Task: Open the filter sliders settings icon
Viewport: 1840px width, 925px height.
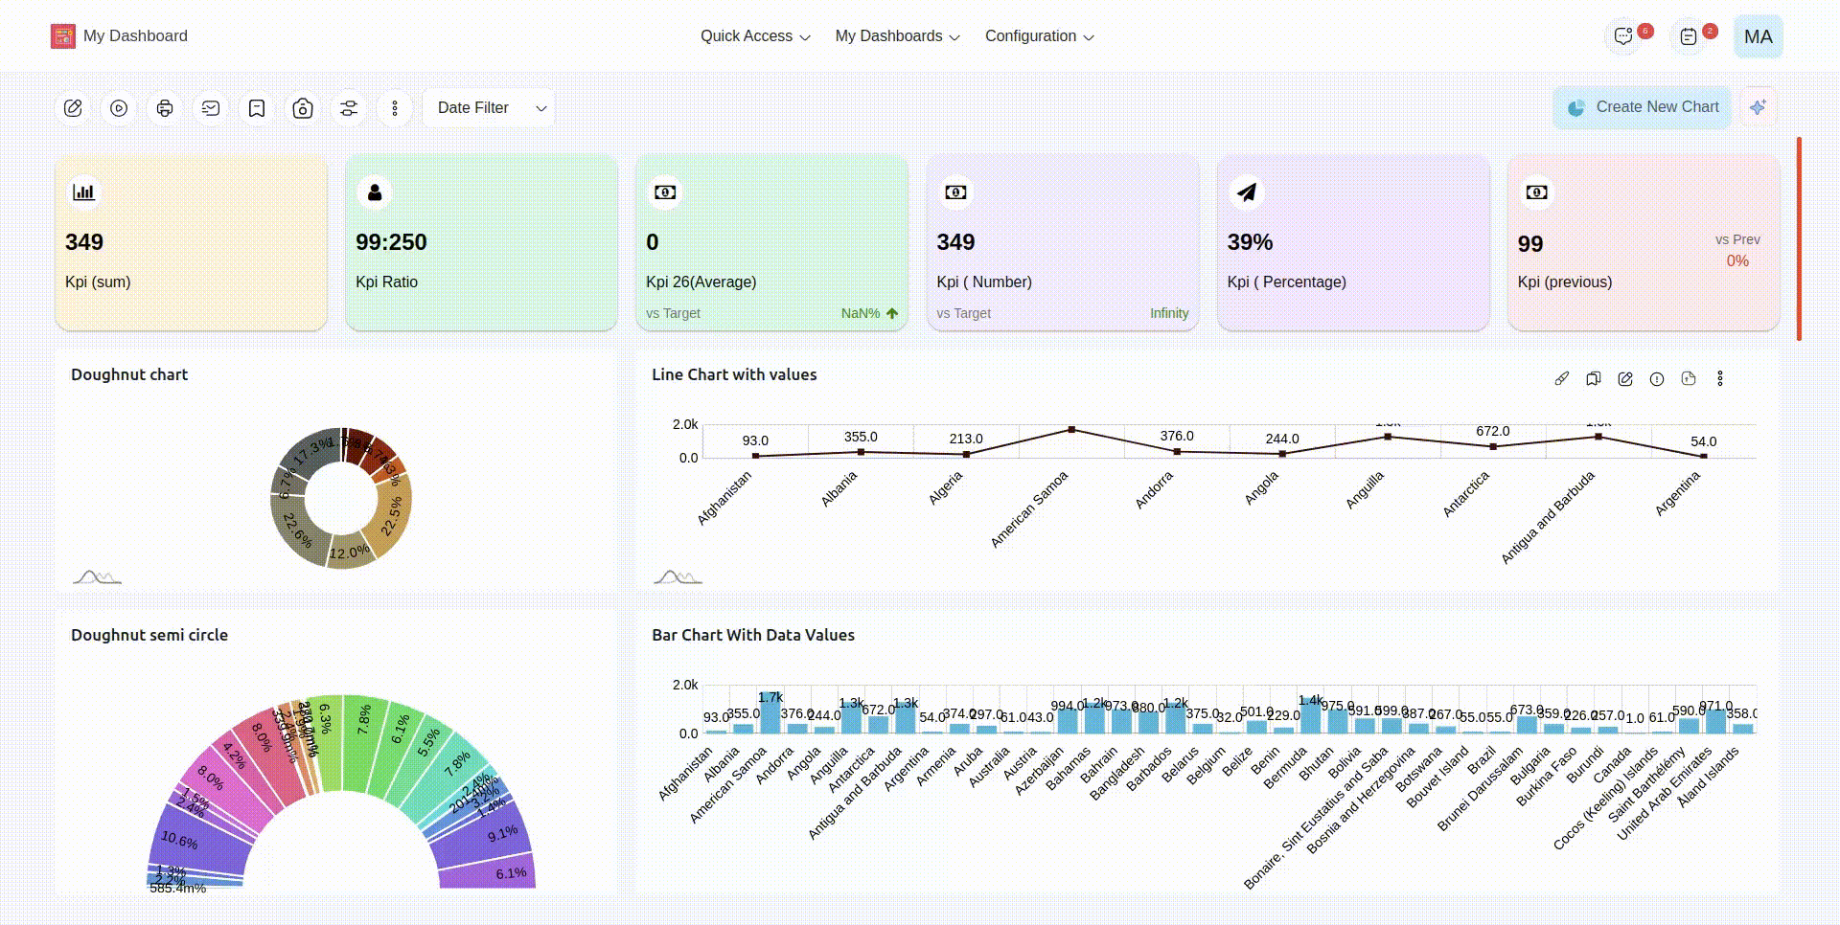Action: point(349,108)
